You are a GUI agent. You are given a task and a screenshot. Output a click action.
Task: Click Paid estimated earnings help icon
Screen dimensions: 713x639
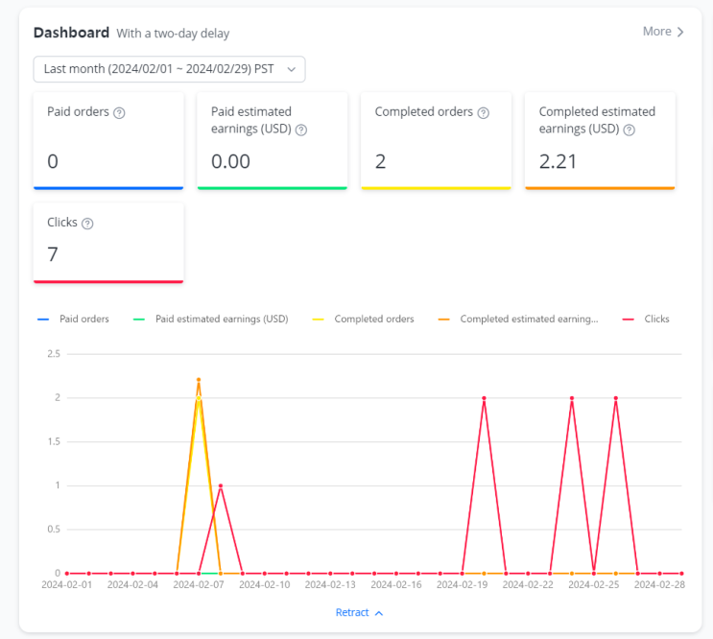[301, 130]
